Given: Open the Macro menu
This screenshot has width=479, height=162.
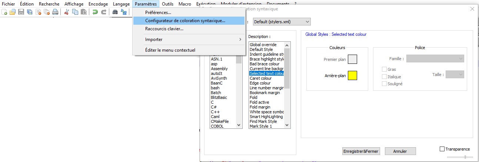Looking at the screenshot, I should (185, 4).
